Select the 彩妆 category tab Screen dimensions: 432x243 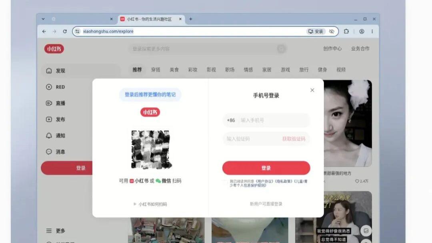click(192, 70)
